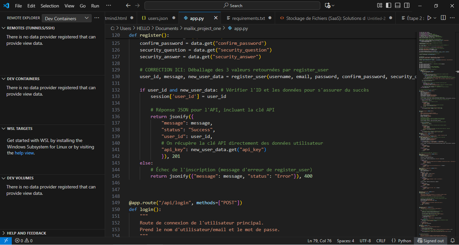Click the command center Search box
Image resolution: width=459 pixels, height=245 pixels.
(232, 6)
